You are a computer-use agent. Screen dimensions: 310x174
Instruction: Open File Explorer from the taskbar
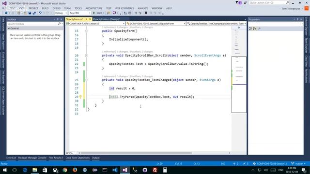(x=35, y=170)
